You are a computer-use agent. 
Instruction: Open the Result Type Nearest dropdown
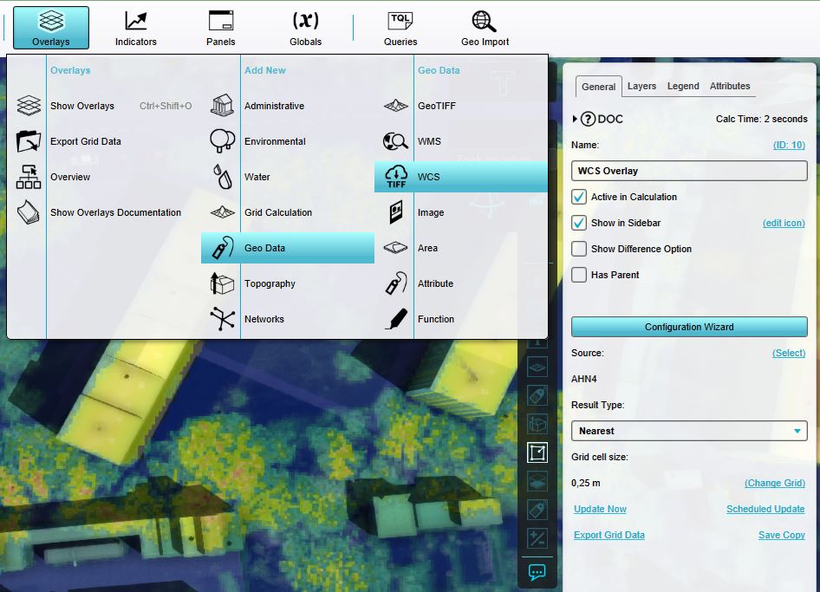click(x=689, y=431)
